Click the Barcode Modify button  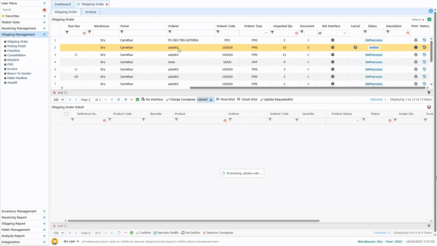click(167, 233)
